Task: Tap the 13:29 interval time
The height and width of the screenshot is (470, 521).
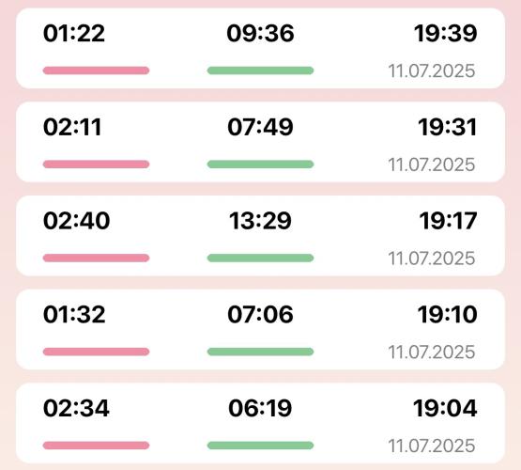Action: pos(260,221)
